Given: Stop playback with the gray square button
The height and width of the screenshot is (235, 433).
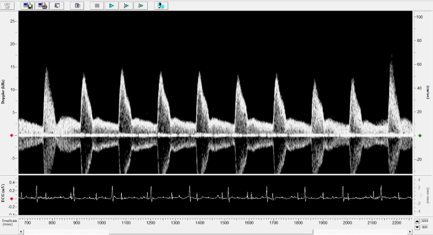Looking at the screenshot, I should click(x=97, y=6).
